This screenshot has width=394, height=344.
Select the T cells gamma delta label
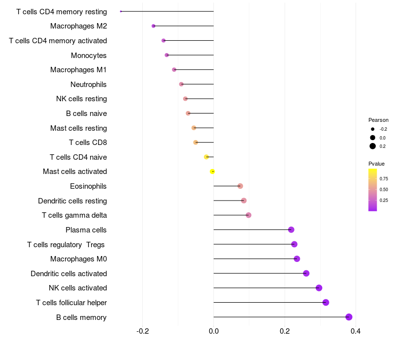(74, 215)
